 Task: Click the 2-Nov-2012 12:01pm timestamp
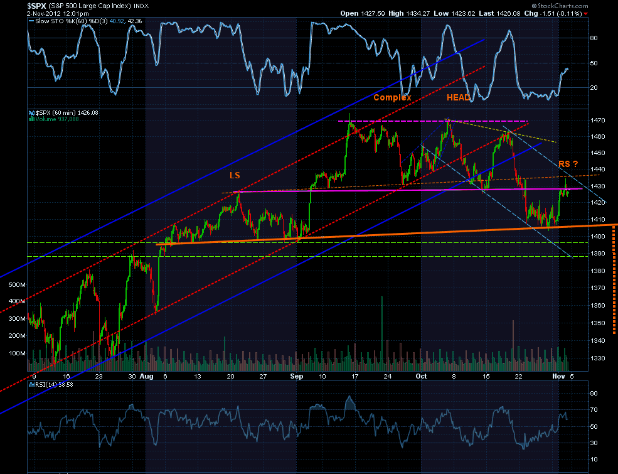click(x=58, y=13)
